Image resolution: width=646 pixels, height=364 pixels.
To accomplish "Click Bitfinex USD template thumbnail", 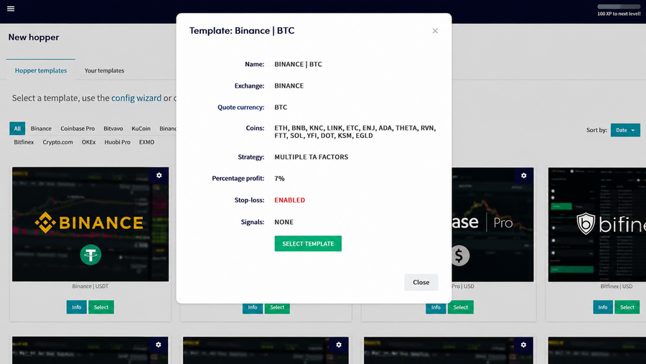I will coord(597,224).
